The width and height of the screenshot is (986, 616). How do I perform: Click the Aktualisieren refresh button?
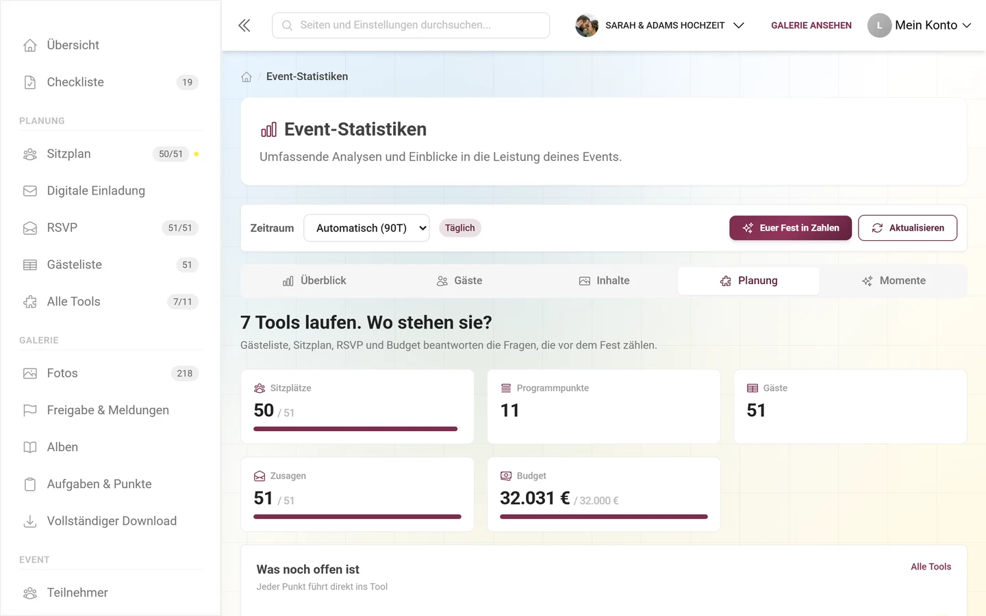coord(907,228)
